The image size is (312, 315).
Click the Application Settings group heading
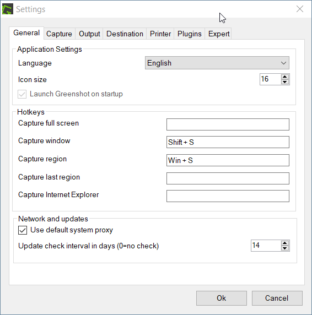click(x=50, y=49)
